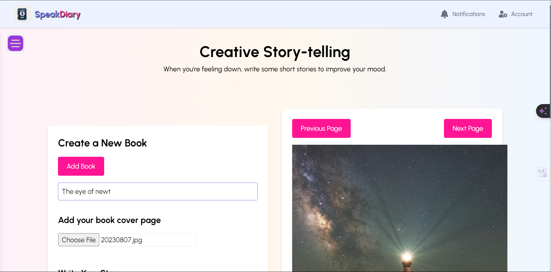This screenshot has height=272, width=551.
Task: Click the lighthouse night-sky cover image
Action: coord(399,208)
